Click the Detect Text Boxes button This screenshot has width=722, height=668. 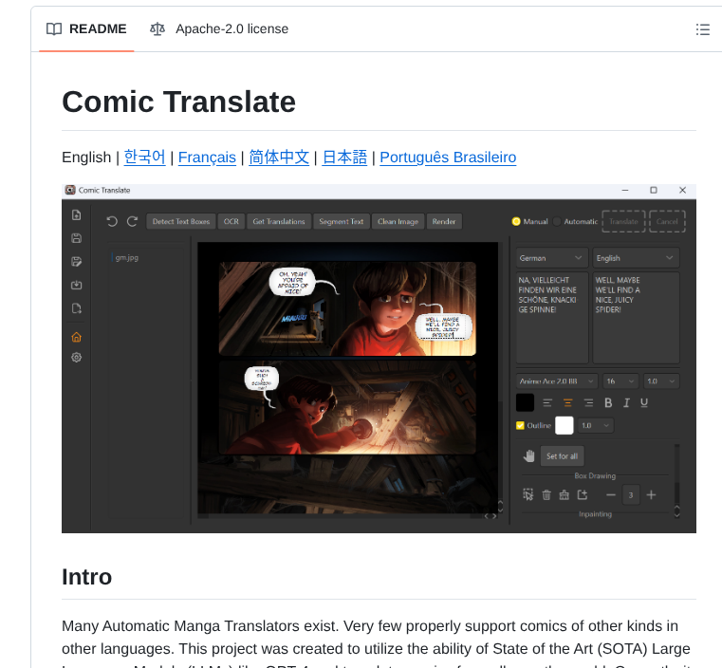click(x=181, y=221)
